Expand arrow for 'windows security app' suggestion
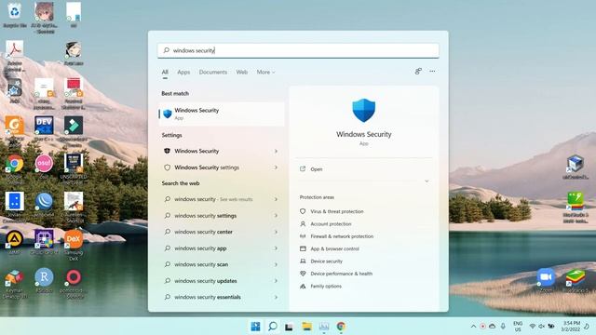This screenshot has width=596, height=335. pos(276,248)
